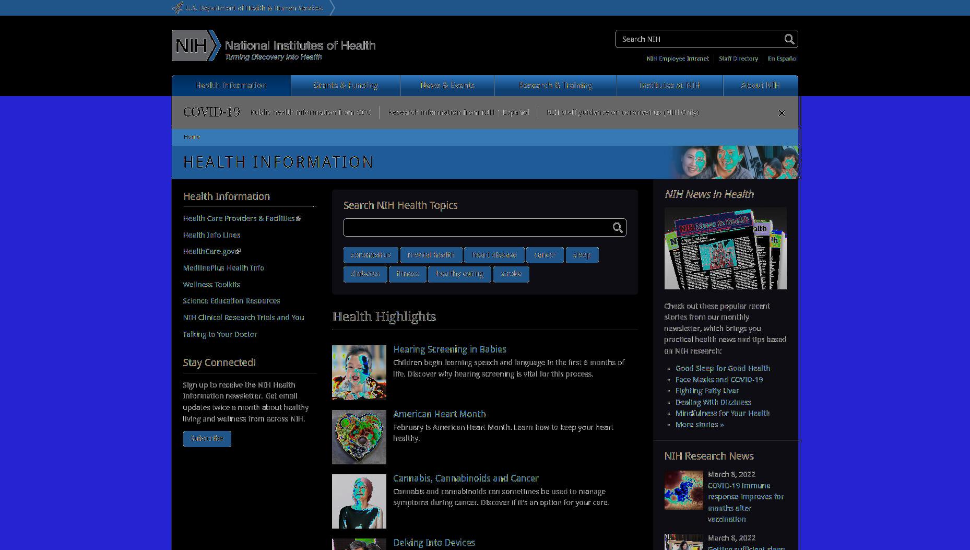Viewport: 970px width, 550px height.
Task: Click the HHS eagle logo icon
Action: tap(178, 8)
